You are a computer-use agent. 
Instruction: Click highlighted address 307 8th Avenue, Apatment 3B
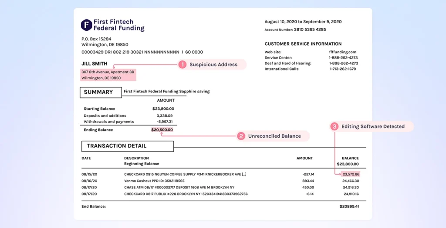108,72
